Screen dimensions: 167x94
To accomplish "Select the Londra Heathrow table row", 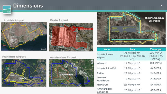I will [131, 79].
